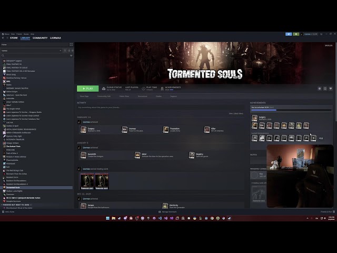337x253 pixels.
Task: Select Ghost Song in game list
Action: point(11,74)
